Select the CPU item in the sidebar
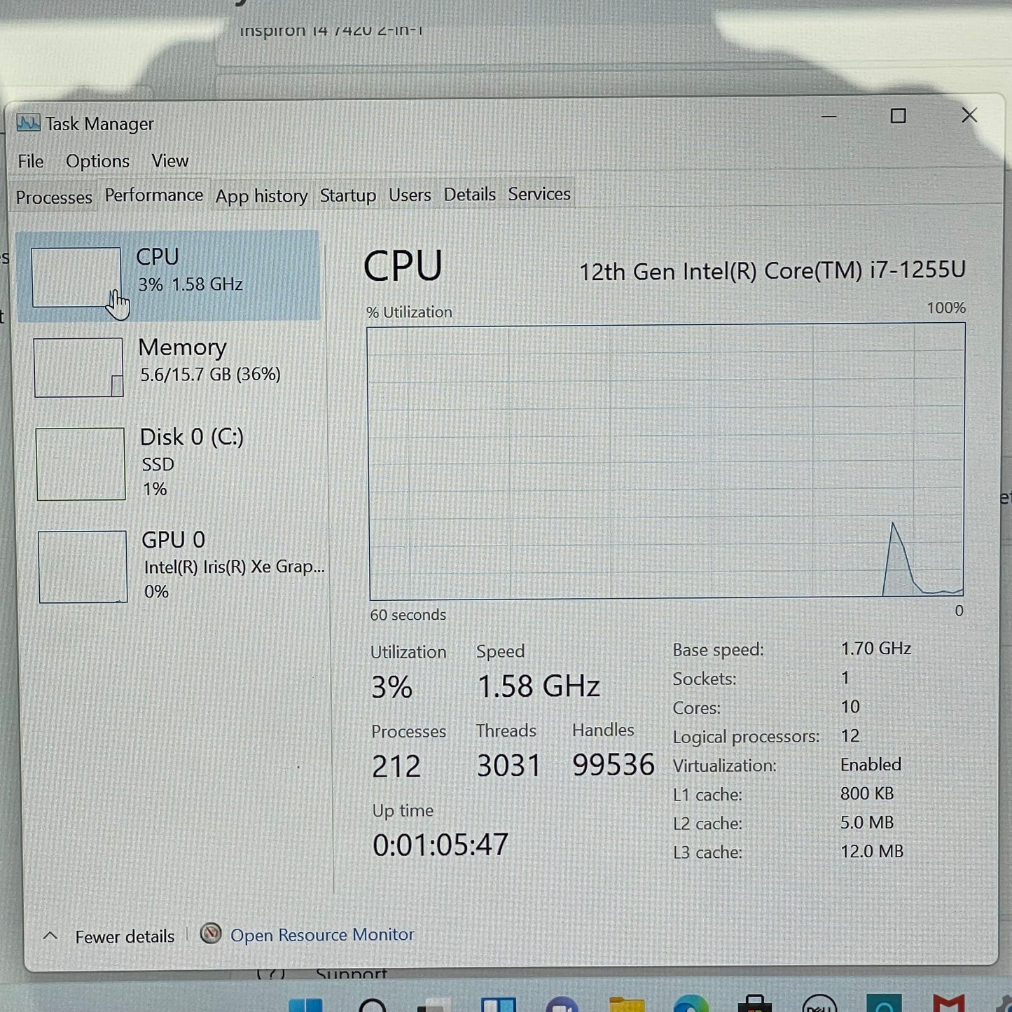This screenshot has height=1012, width=1012. tap(168, 276)
